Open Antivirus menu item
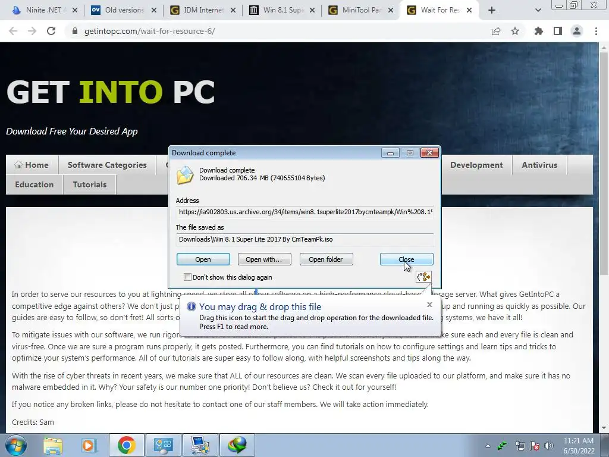This screenshot has height=457, width=609. pyautogui.click(x=539, y=165)
